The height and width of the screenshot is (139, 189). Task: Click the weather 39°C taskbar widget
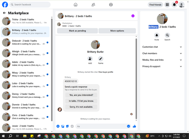tap(150, 136)
